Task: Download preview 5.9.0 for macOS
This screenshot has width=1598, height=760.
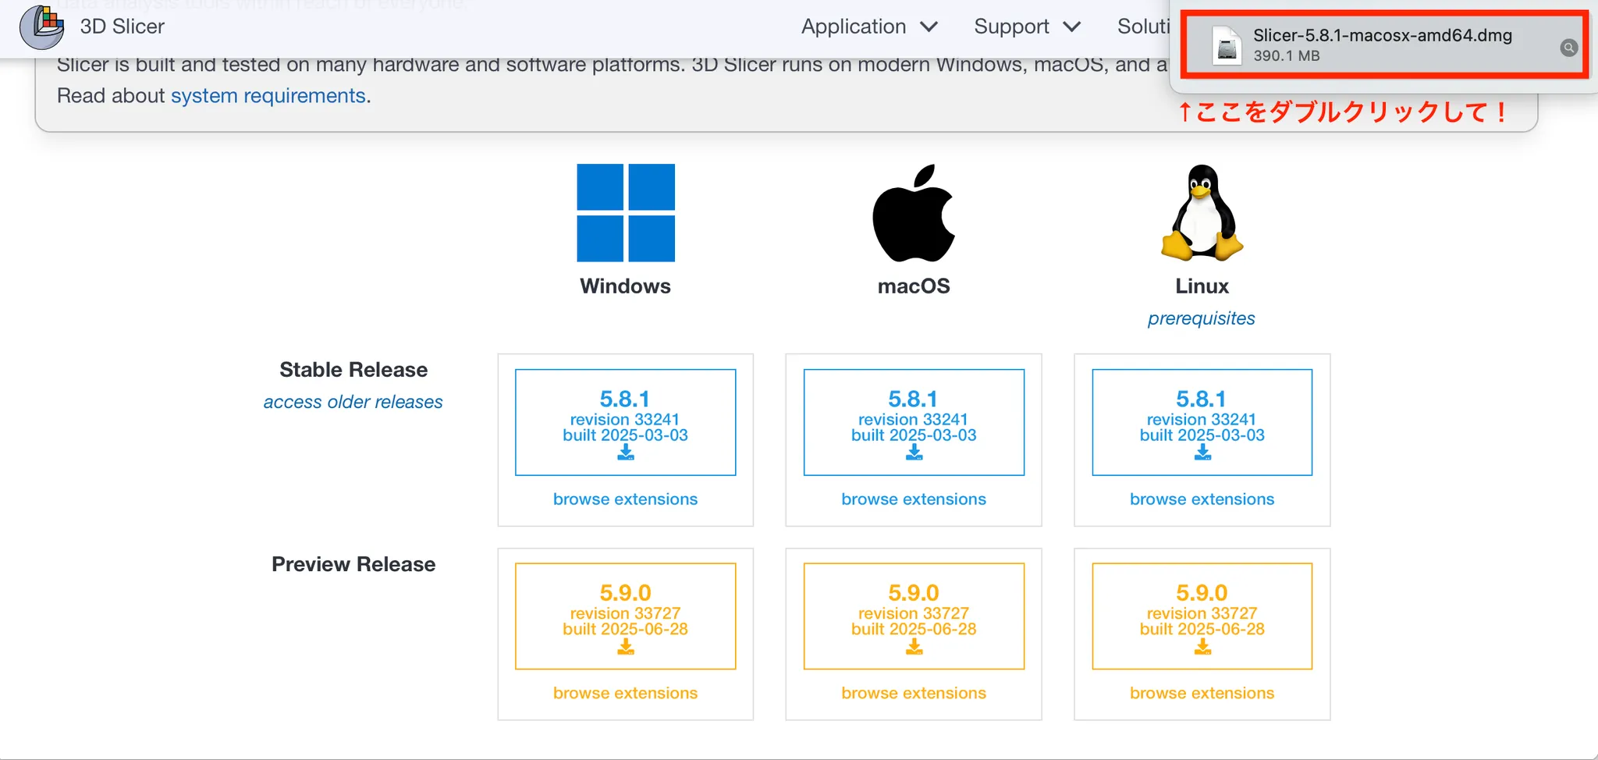Action: click(x=914, y=616)
